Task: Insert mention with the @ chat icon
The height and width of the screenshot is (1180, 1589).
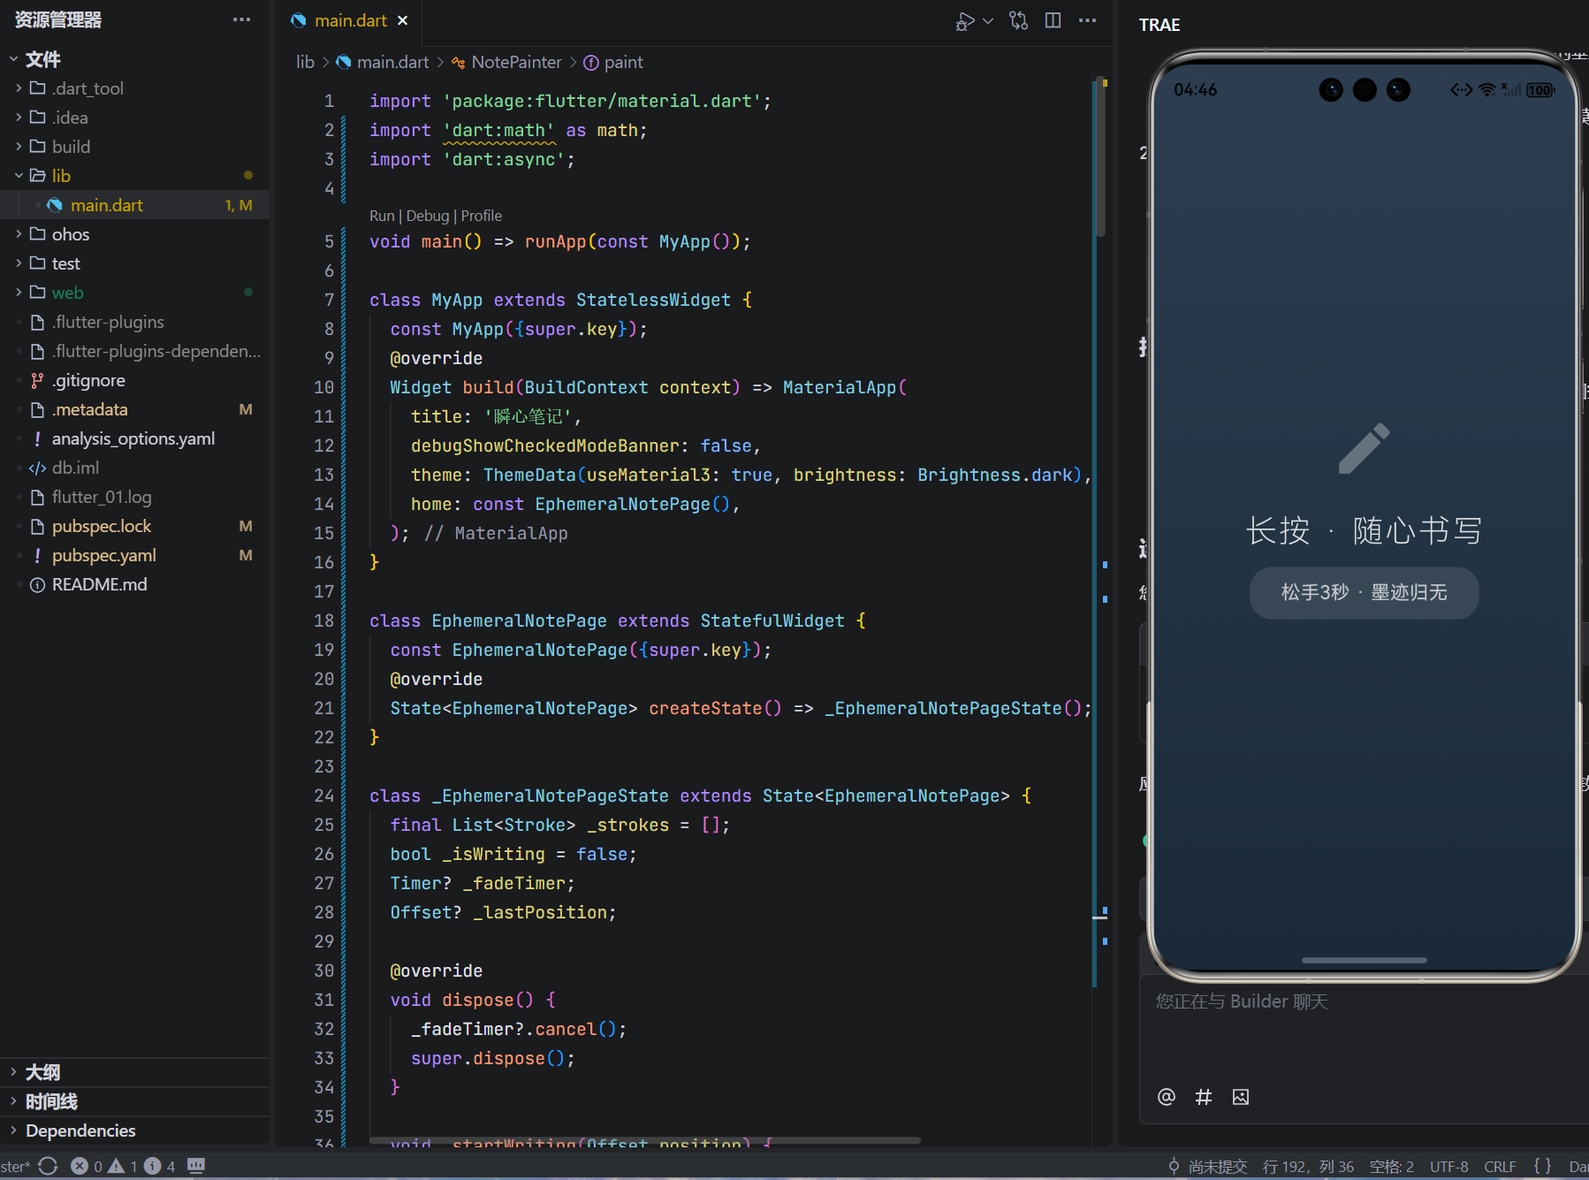Action: click(1167, 1097)
